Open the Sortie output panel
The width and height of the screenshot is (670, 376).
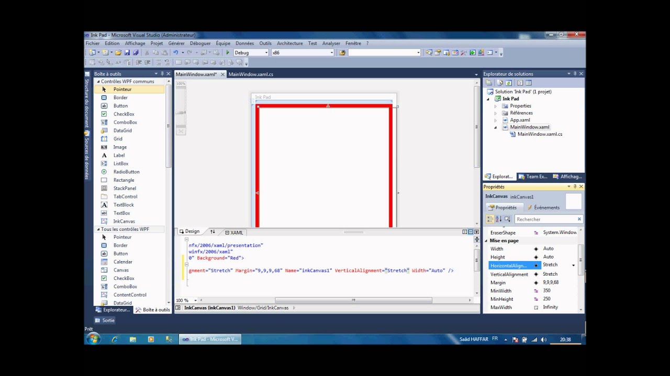(x=105, y=320)
